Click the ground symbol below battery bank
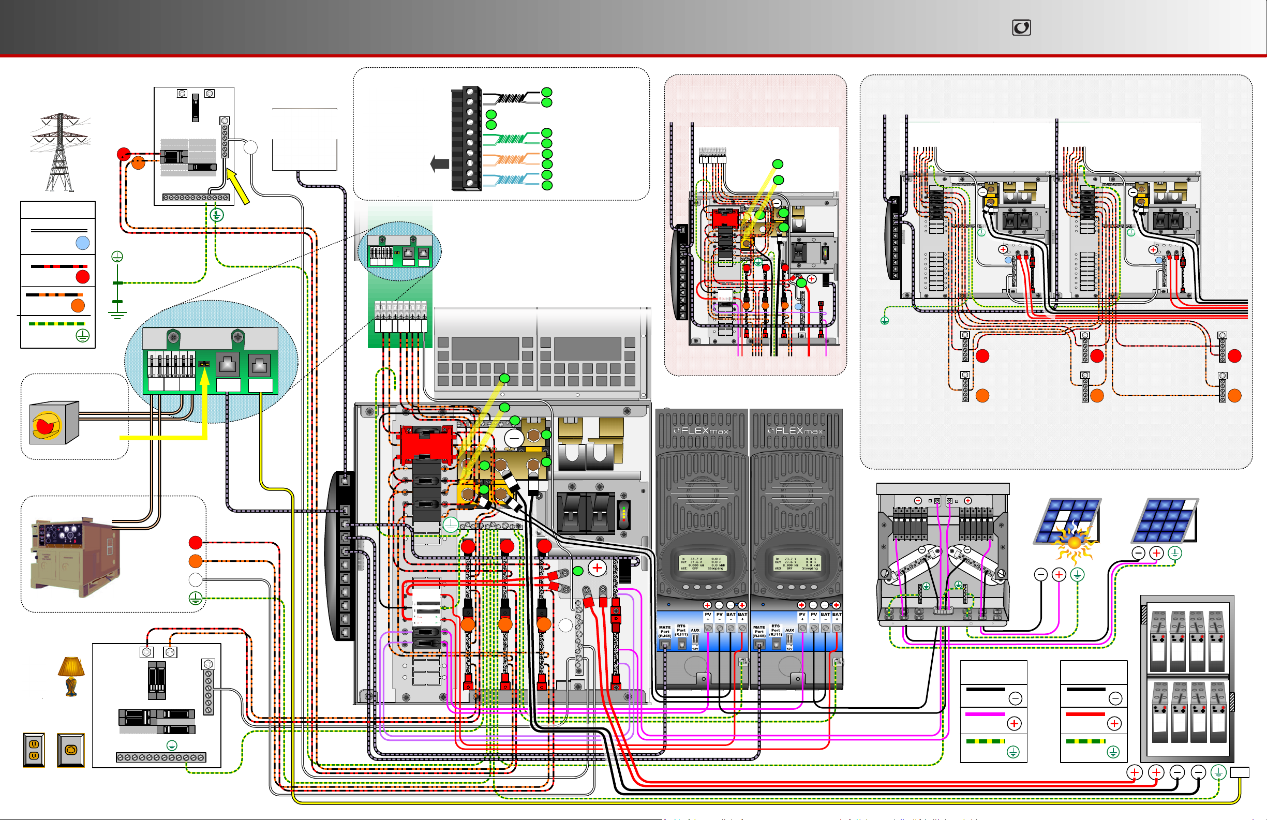The width and height of the screenshot is (1267, 820). [1218, 771]
